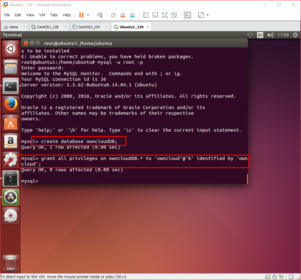Take a snapshot of the VM

113,15
